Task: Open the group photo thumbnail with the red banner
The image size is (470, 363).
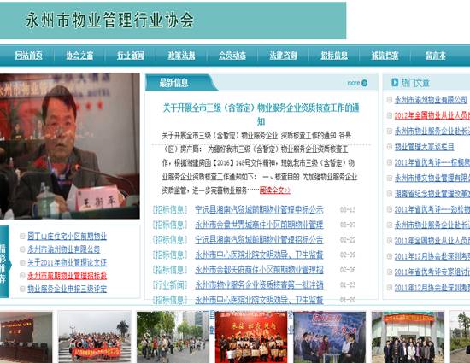Action: click(x=95, y=337)
